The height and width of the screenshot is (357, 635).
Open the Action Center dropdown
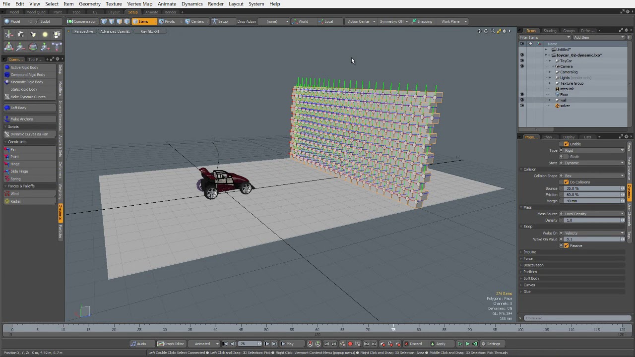coord(361,21)
